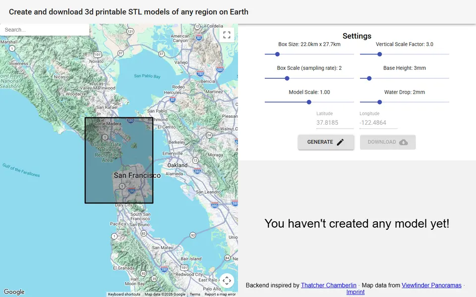476x297 pixels.
Task: Click the Vallejo map label
Action: 181,62
